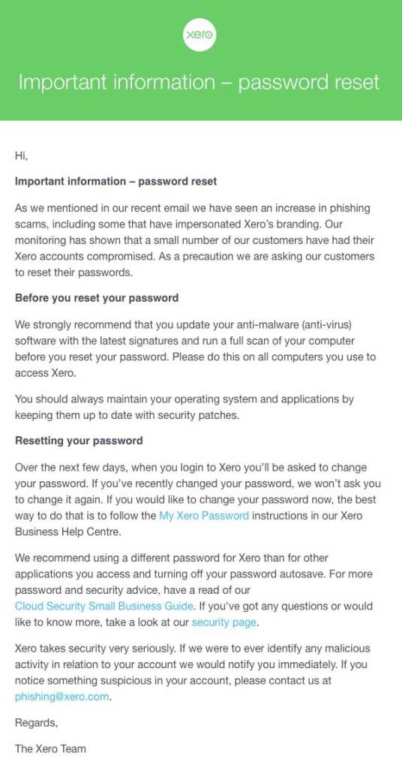
Task: Click the 'Resetting your password' heading
Action: 79,441
